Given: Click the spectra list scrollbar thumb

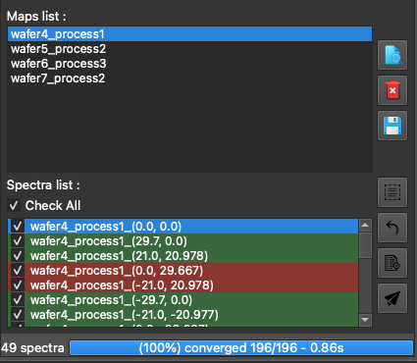Looking at the screenshot, I should pos(365,245).
